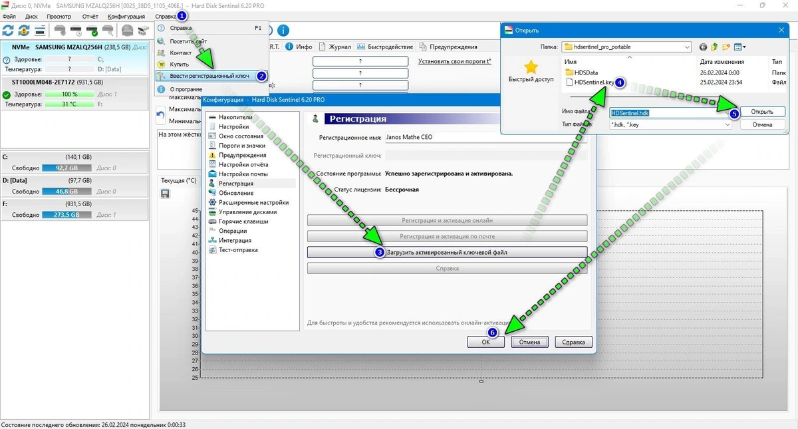Viewport: 798px width, 429px height.
Task: Expand the Тип файлов filter dropdown
Action: pyautogui.click(x=727, y=124)
